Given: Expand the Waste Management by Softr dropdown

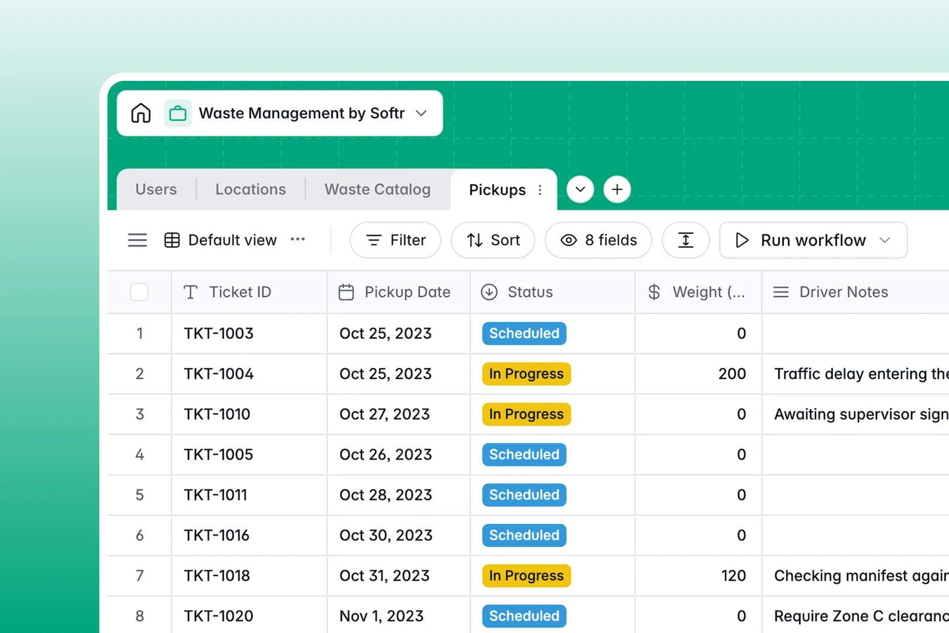Looking at the screenshot, I should [x=421, y=113].
